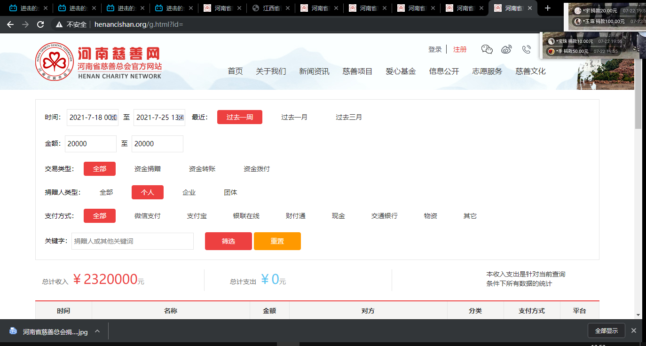Filter by 现金 payment method
The image size is (646, 346).
339,216
